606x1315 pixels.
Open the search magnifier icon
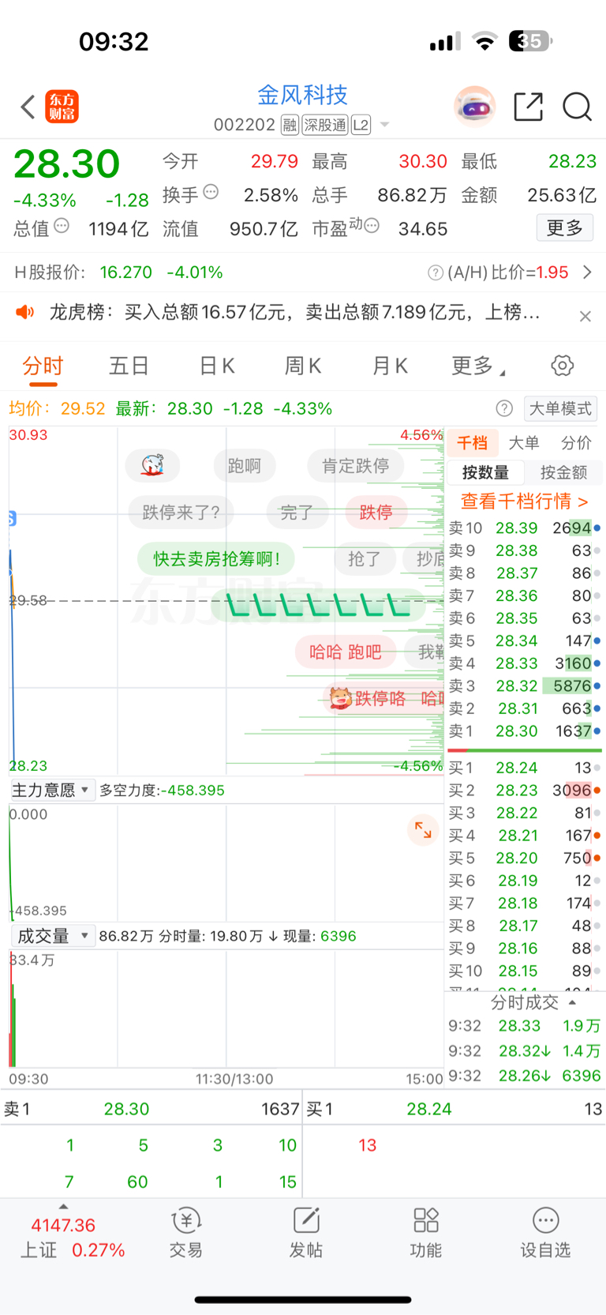pyautogui.click(x=577, y=106)
